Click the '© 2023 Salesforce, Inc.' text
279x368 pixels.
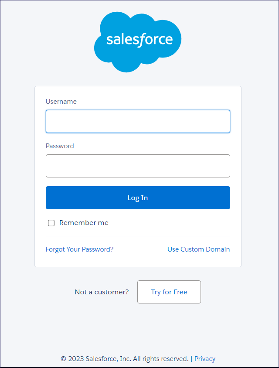tap(95, 359)
